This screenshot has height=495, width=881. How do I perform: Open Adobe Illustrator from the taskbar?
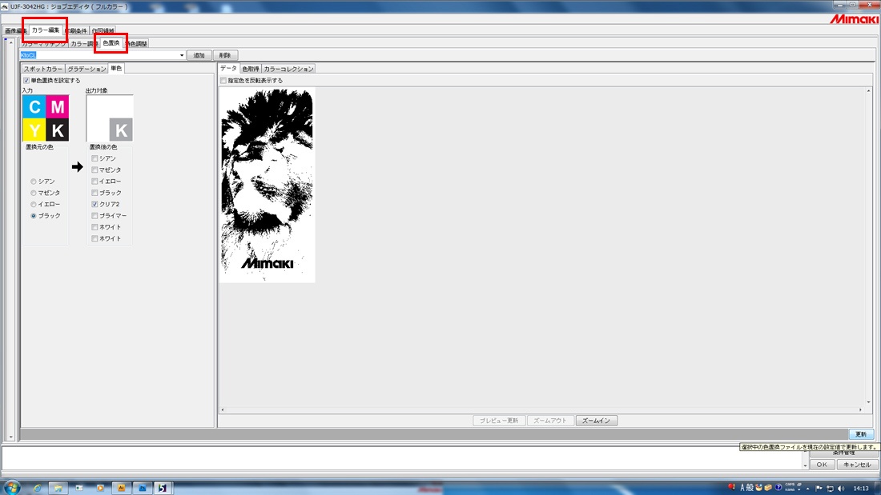tap(121, 488)
